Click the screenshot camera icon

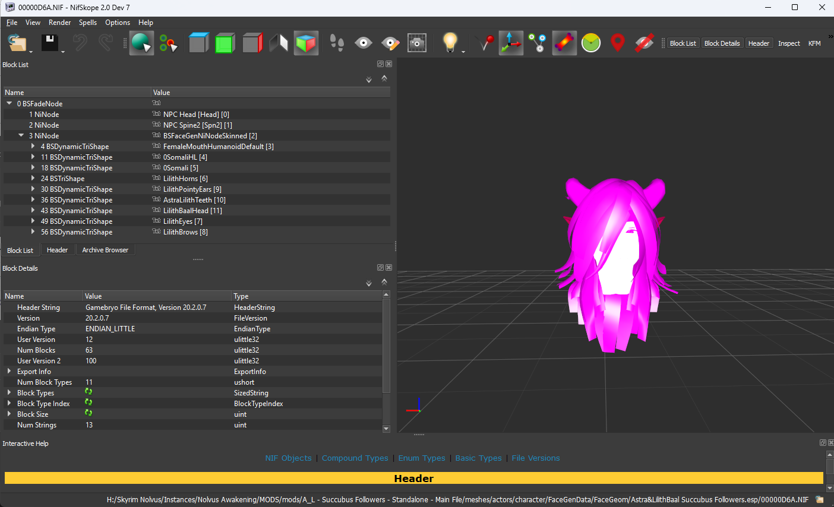(417, 43)
